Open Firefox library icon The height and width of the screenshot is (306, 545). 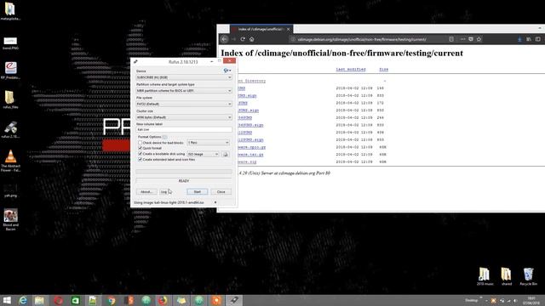pyautogui.click(x=529, y=40)
